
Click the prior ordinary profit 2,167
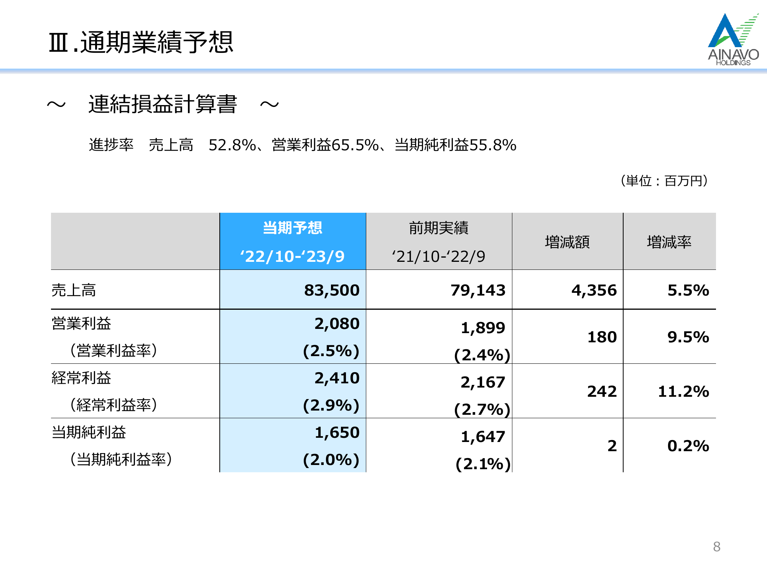click(483, 382)
